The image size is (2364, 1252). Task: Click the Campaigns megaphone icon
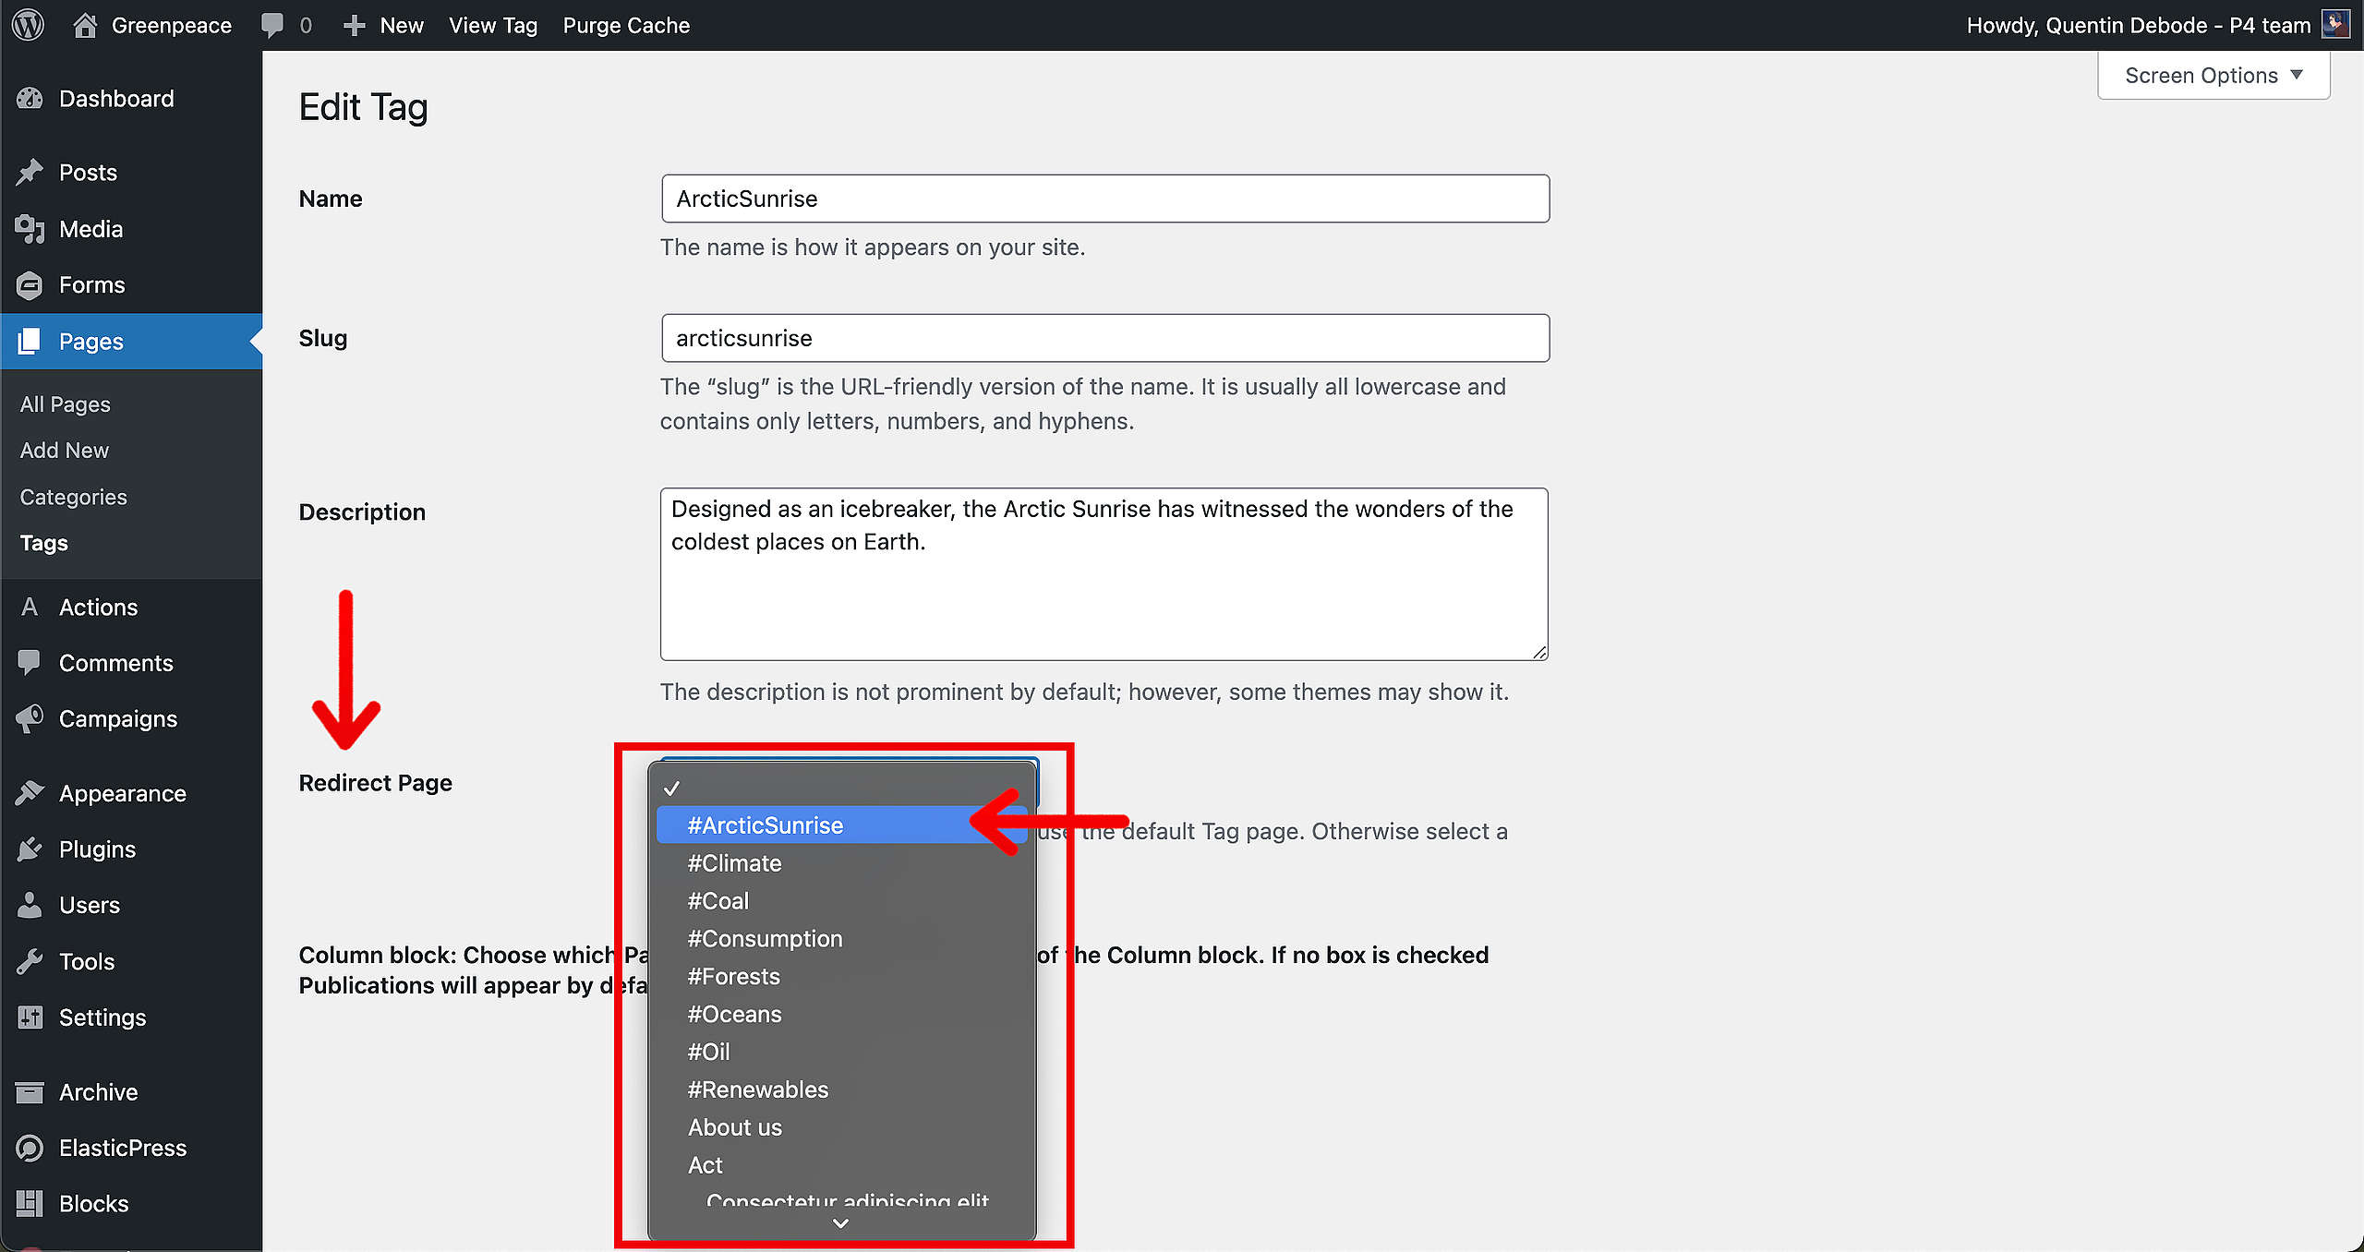click(30, 718)
